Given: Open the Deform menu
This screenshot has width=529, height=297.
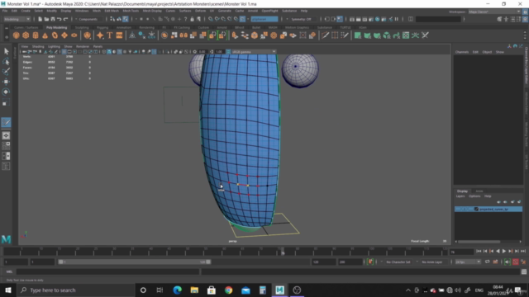Looking at the screenshot, I should [x=200, y=11].
